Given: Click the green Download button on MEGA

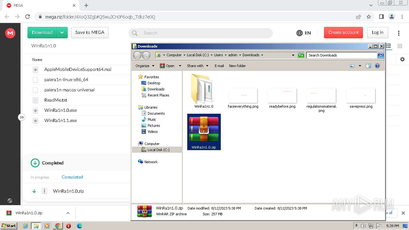Looking at the screenshot, I should 42,33.
